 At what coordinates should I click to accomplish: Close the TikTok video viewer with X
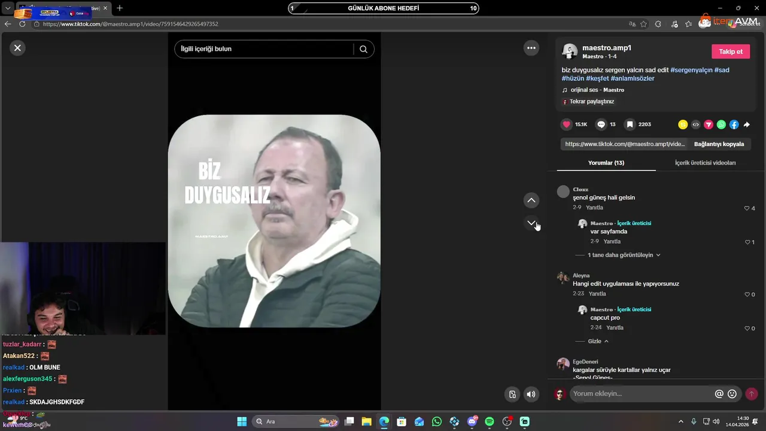pyautogui.click(x=17, y=48)
